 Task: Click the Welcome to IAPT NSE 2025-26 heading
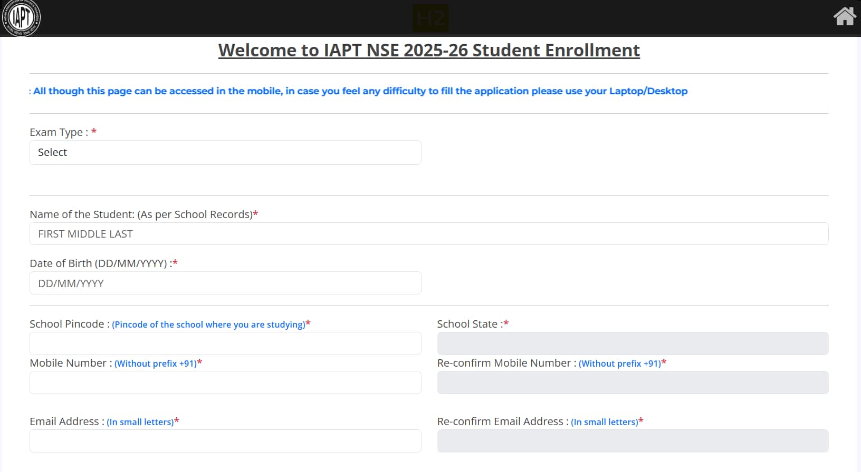(429, 51)
